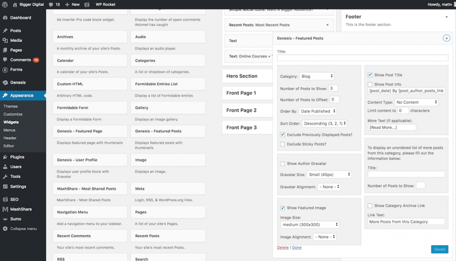The image size is (456, 261).
Task: Click the Plugins plug icon
Action: 5,157
